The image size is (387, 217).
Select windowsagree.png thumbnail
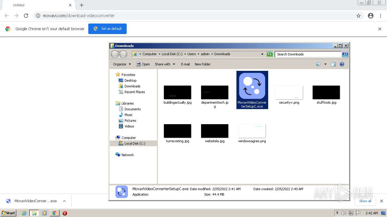tap(252, 131)
